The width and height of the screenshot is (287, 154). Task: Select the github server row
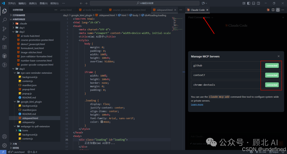tap(236, 65)
